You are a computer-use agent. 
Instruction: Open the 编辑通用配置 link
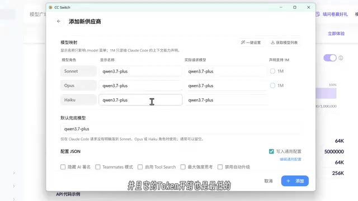pyautogui.click(x=290, y=159)
